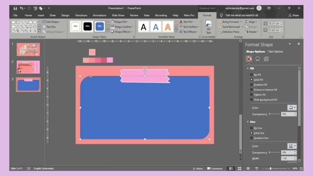Click the zoom slider handle in status bar
313x176 pixels.
(x=270, y=169)
